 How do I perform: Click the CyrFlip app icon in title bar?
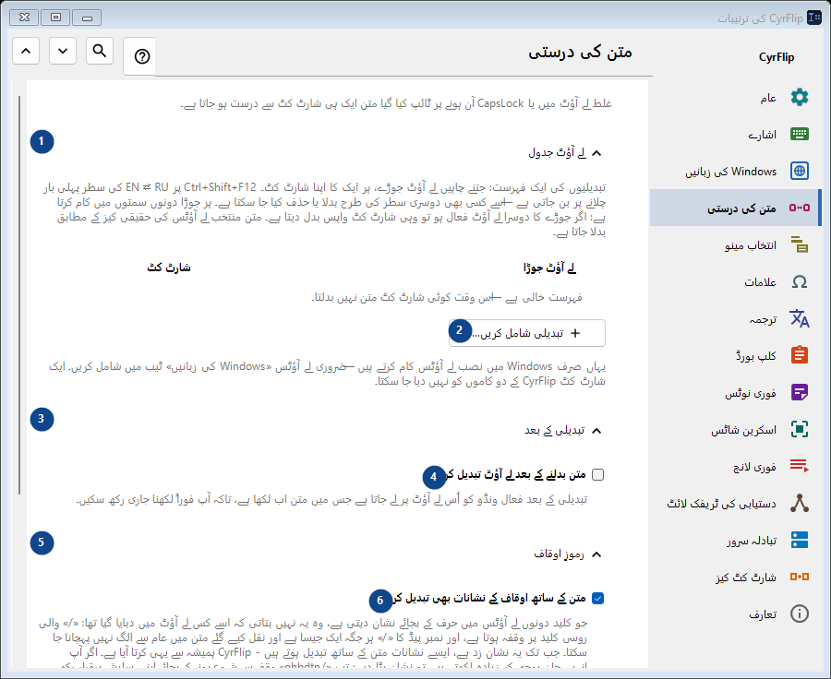814,18
